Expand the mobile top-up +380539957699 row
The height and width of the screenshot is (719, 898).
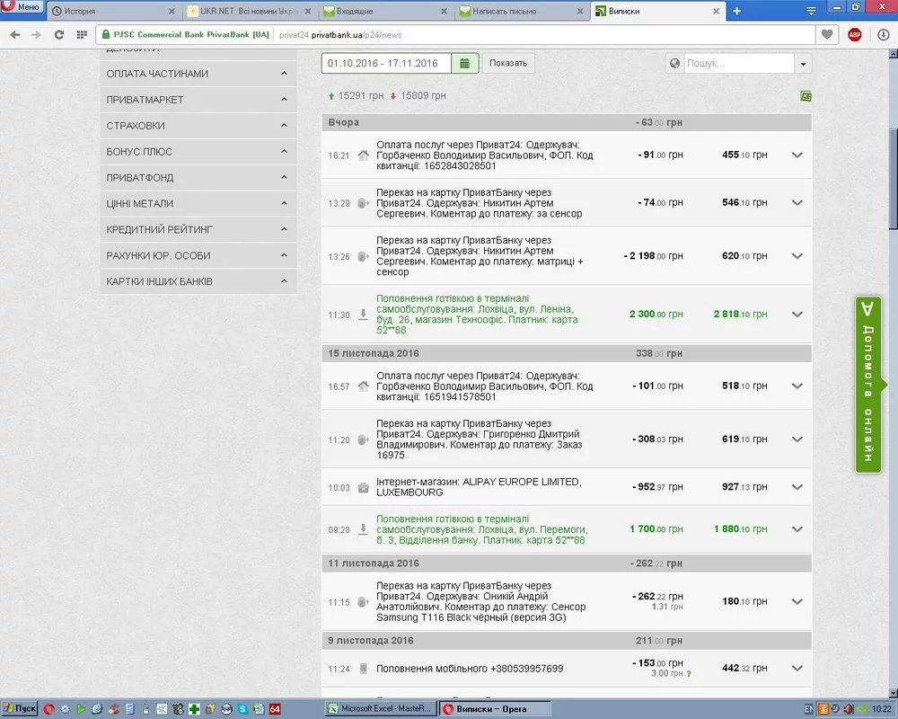pos(797,668)
